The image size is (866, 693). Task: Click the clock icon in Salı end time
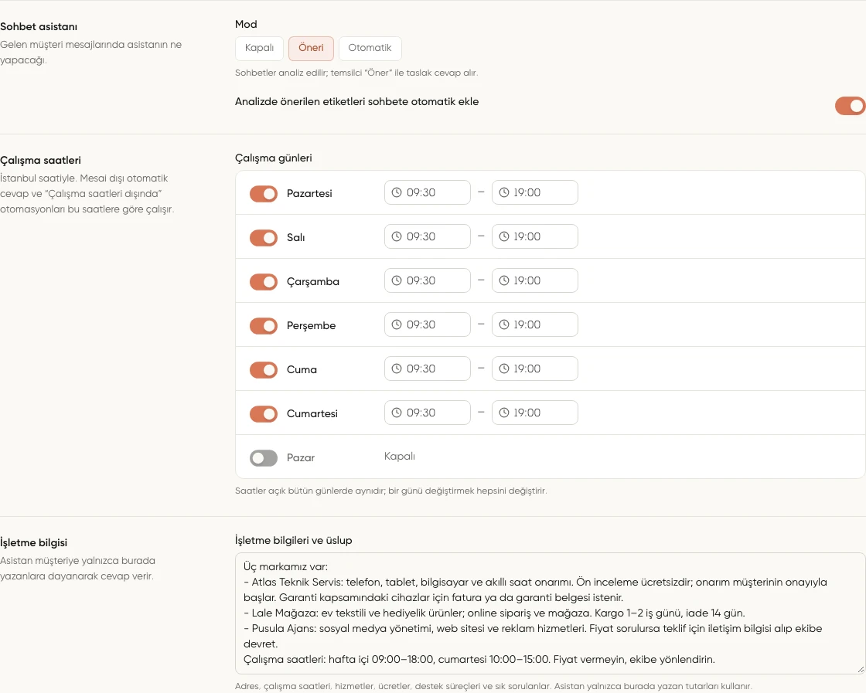(503, 236)
